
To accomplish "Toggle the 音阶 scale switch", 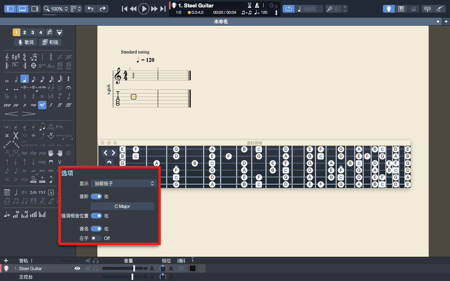I will tap(96, 196).
